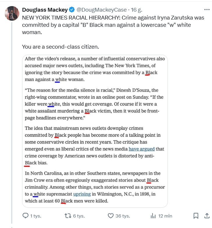Click the repost arrows icon
This screenshot has height=228, width=212.
(x=68, y=216)
